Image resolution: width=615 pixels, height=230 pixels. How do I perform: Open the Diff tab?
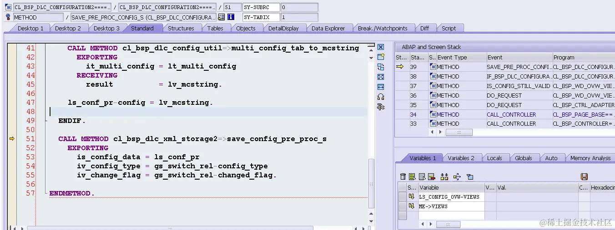pyautogui.click(x=424, y=28)
